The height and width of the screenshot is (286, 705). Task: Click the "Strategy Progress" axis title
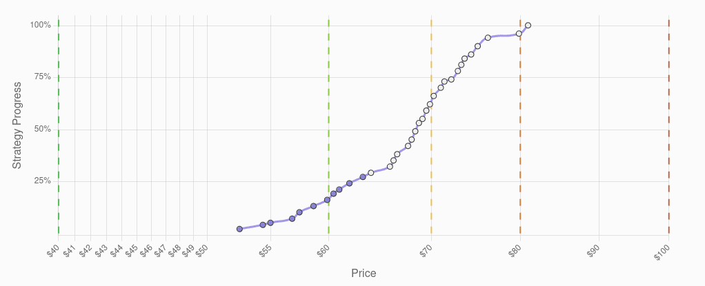pos(17,125)
